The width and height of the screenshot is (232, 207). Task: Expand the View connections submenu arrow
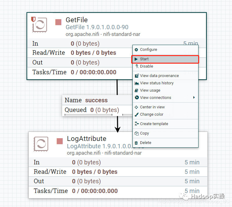[194, 97]
